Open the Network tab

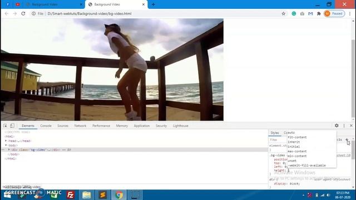pyautogui.click(x=80, y=126)
